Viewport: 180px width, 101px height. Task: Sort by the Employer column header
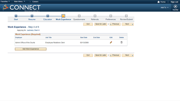(19, 38)
